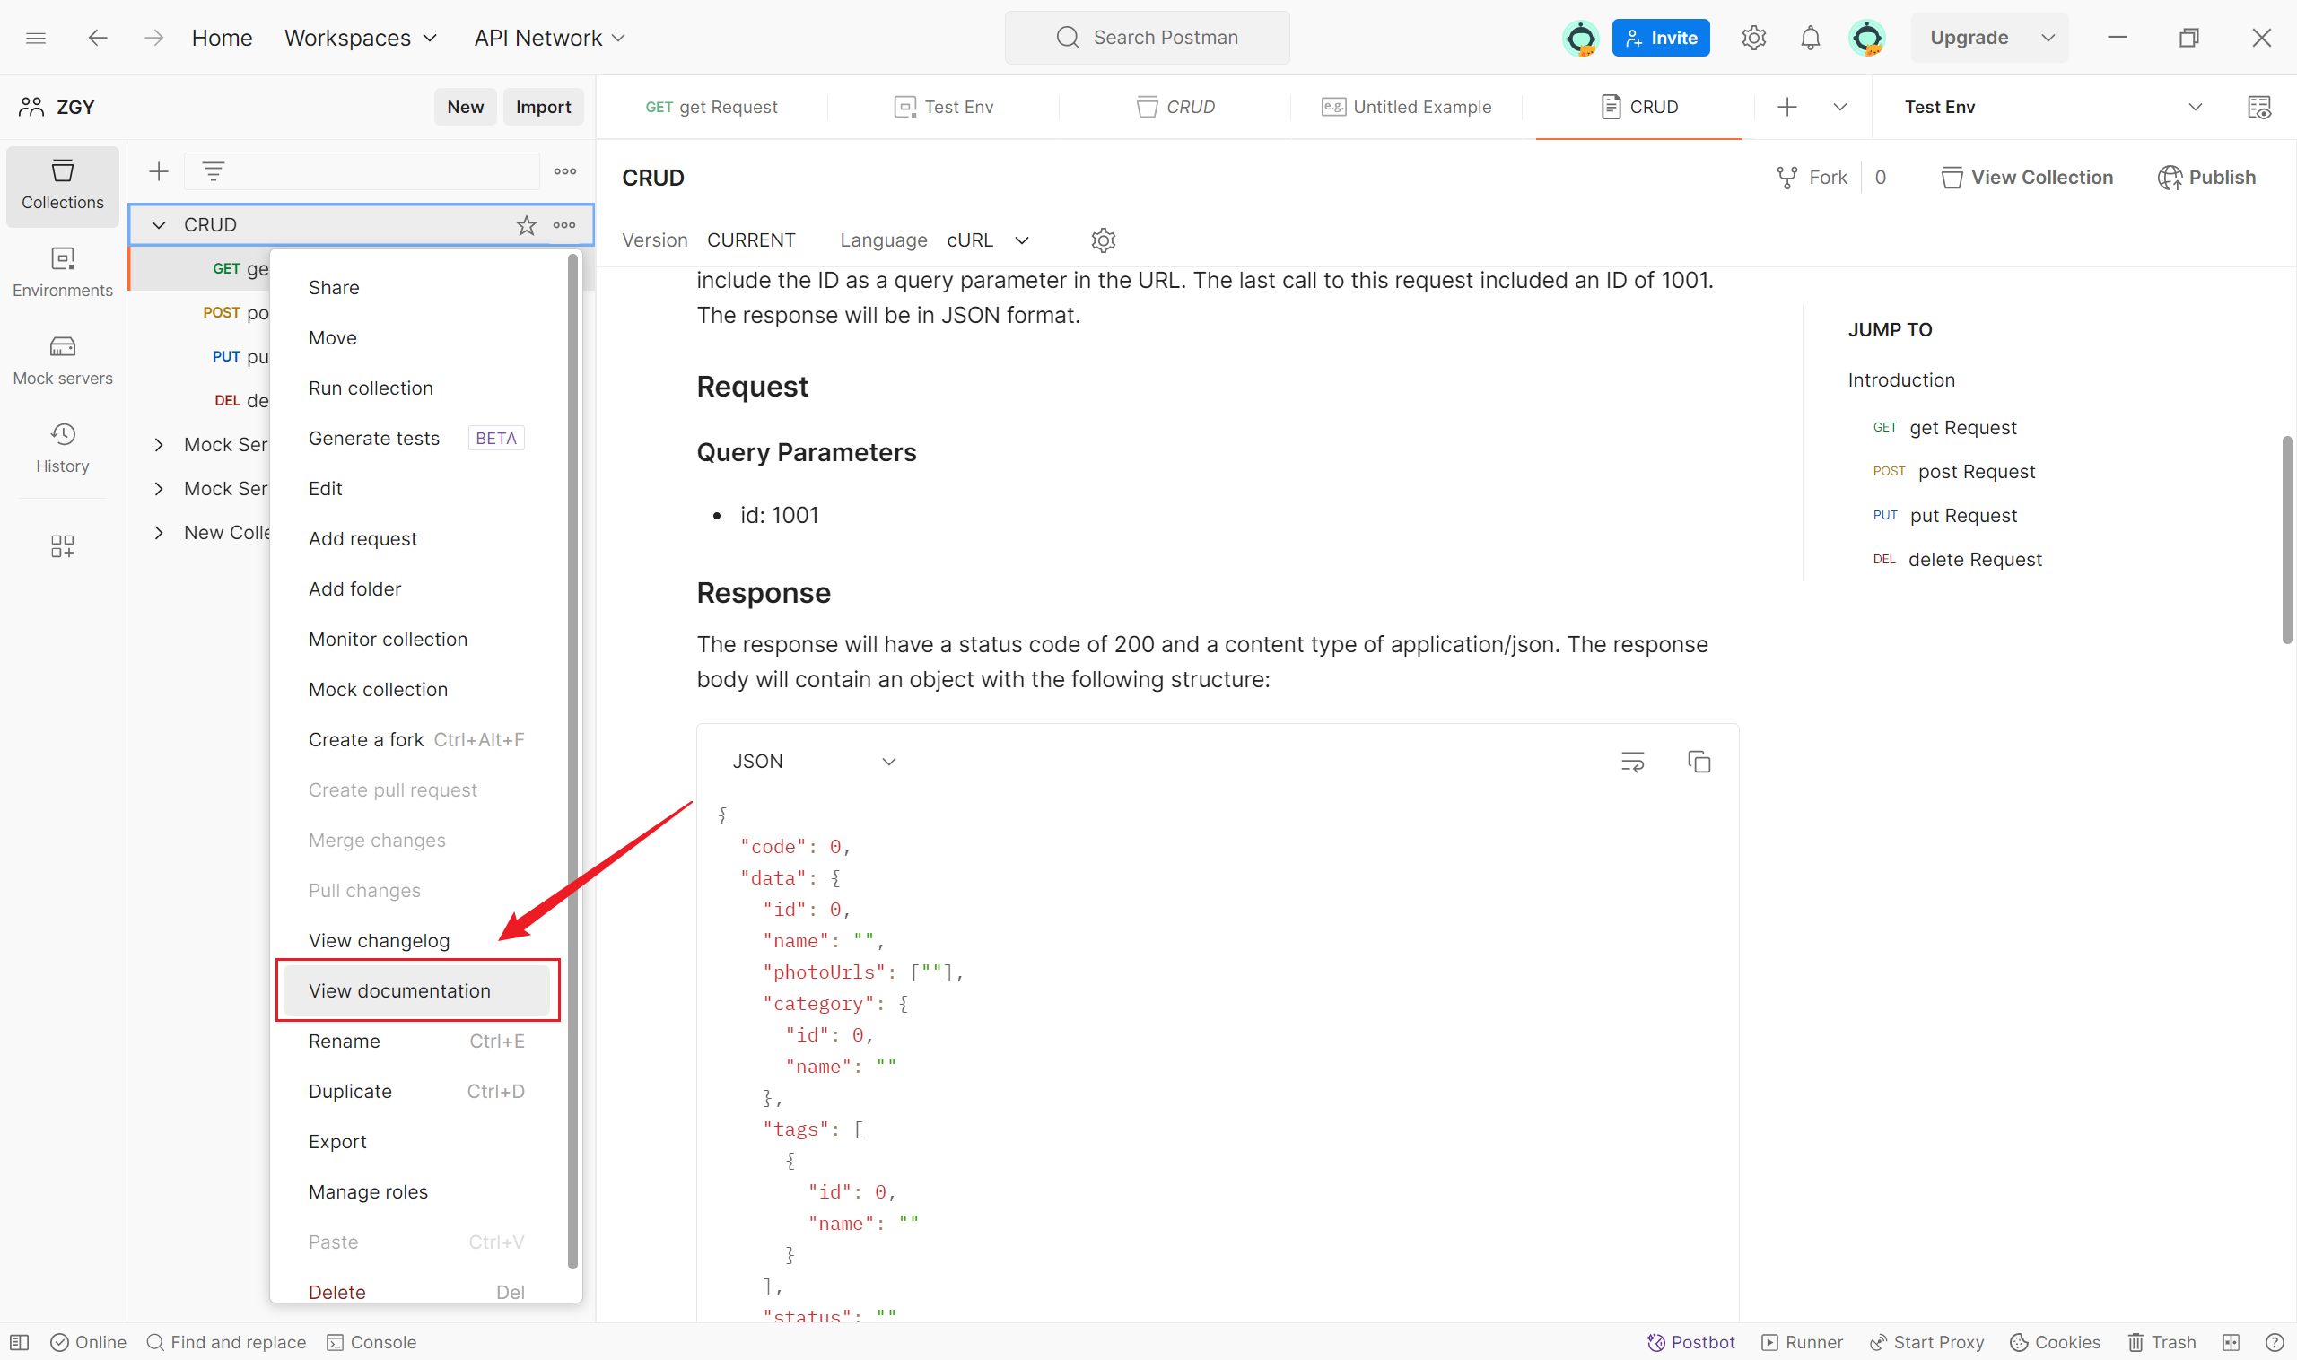The image size is (2297, 1360).
Task: Click the context menu scrollbar
Action: [x=572, y=763]
